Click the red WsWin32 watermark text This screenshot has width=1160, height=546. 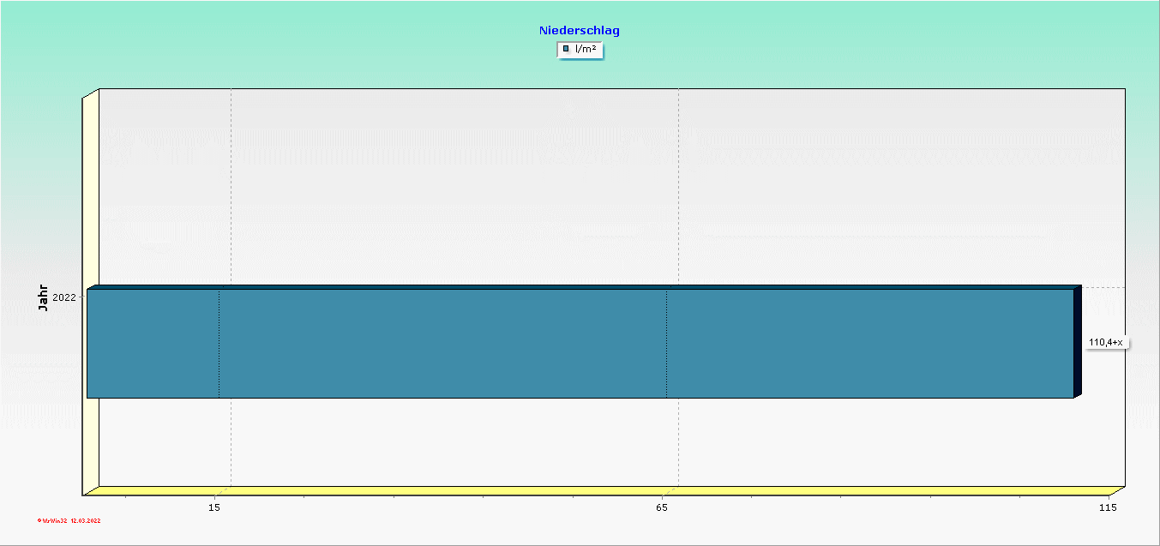pos(55,520)
